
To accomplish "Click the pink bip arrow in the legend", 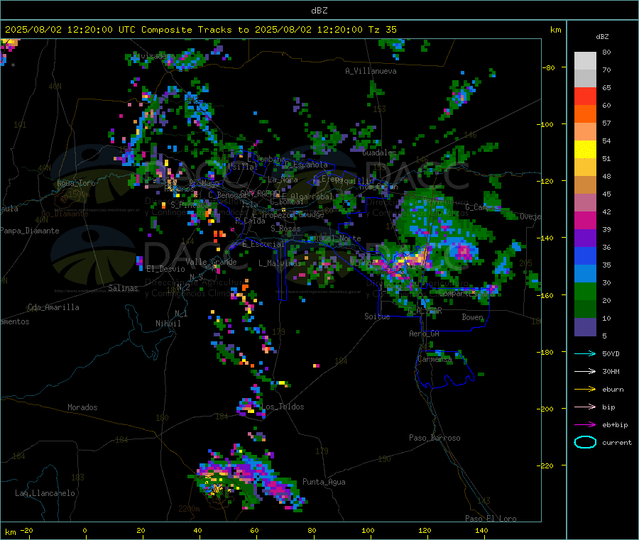I will click(585, 407).
